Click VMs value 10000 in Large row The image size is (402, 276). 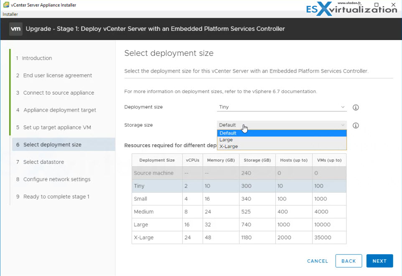coord(322,225)
